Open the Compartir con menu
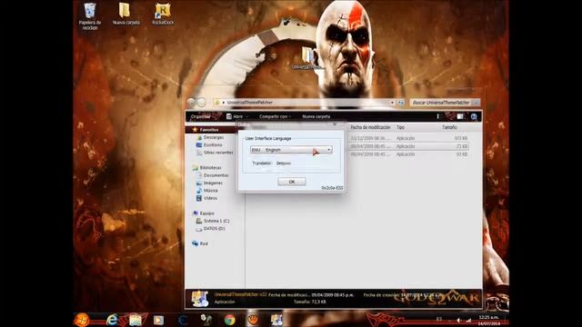Image resolution: width=582 pixels, height=327 pixels. coord(275,116)
